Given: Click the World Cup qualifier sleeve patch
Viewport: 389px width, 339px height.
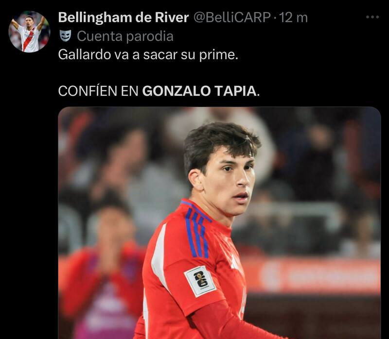Looking at the screenshot, I should pyautogui.click(x=200, y=281).
